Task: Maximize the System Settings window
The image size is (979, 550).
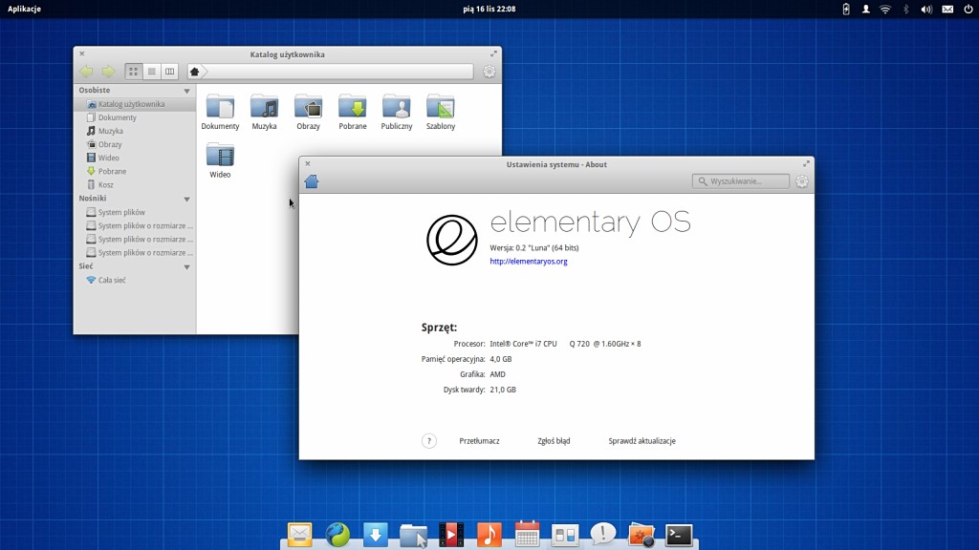Action: coord(806,163)
